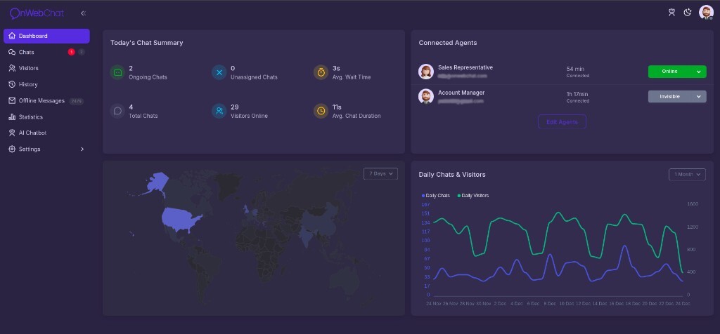Open Account Manager Invisible status dropdown
The width and height of the screenshot is (720, 334).
(676, 96)
